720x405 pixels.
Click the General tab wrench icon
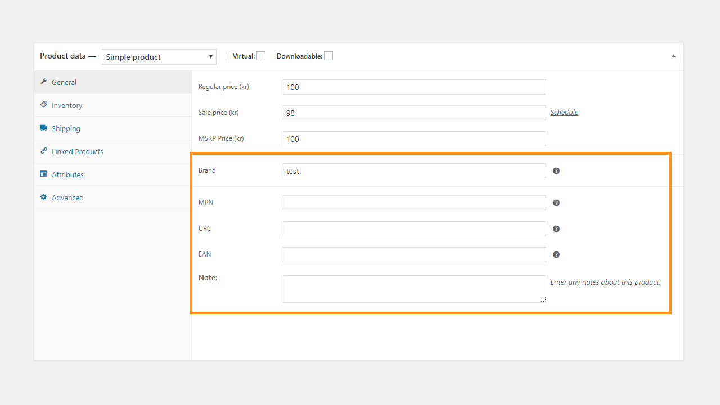(x=44, y=82)
